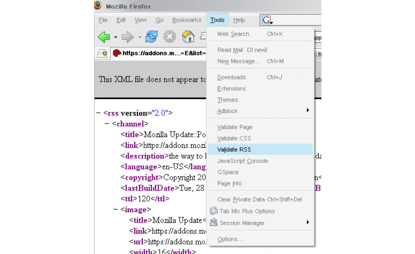The height and width of the screenshot is (254, 415).
Task: Click the Tab Mix Plus Options icon
Action: click(x=213, y=211)
